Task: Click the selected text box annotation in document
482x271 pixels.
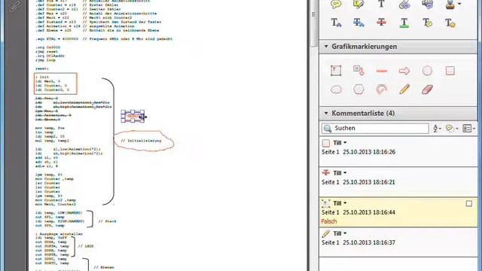Action: (133, 116)
